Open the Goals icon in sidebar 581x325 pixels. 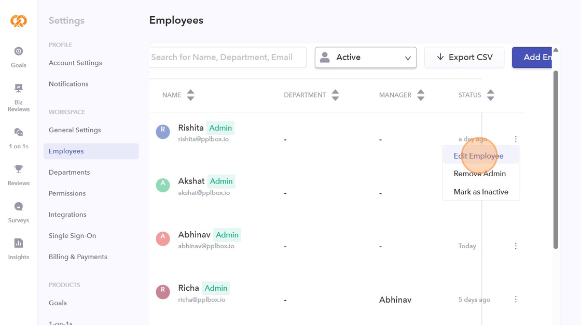[19, 51]
